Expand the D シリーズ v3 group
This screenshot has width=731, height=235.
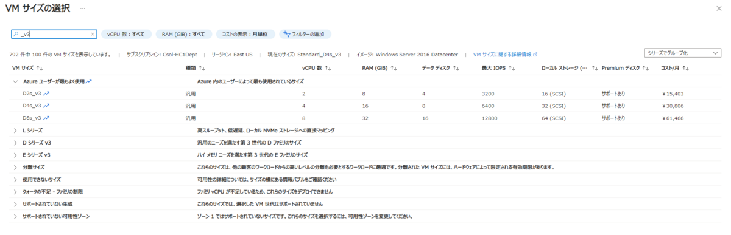15,143
